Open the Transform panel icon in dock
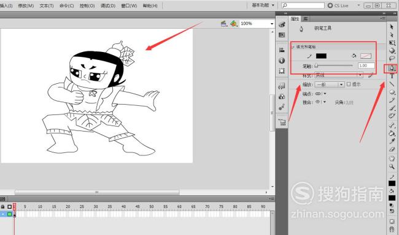 [x=282, y=71]
